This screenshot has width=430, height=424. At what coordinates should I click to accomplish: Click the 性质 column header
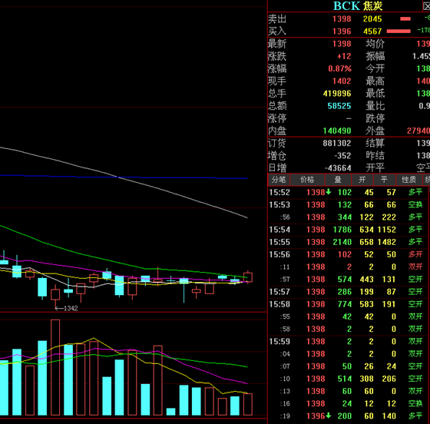[408, 180]
